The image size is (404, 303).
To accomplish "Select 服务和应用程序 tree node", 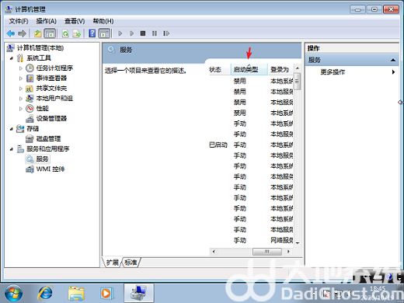I will [48, 148].
